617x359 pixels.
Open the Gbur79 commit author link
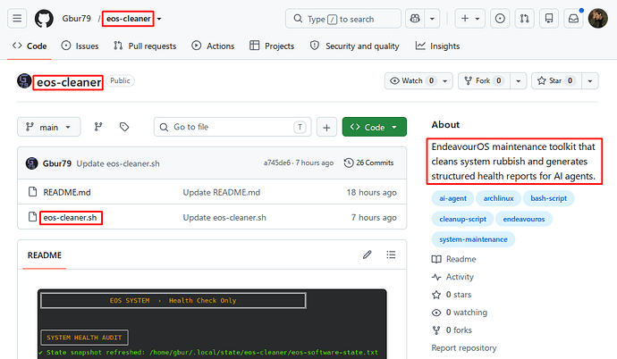56,163
